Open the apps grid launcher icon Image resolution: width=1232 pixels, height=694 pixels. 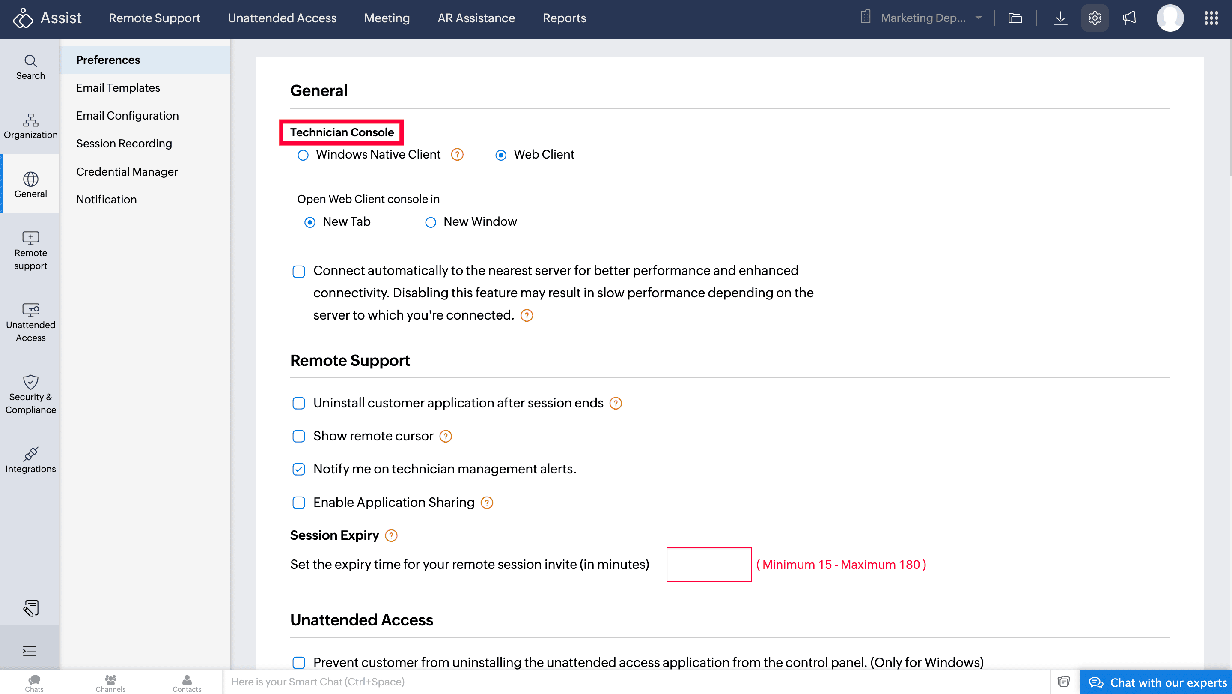1211,18
